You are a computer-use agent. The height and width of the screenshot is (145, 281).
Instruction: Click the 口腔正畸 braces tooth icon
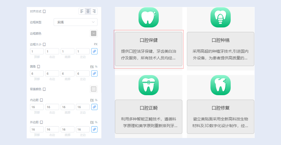148,85
